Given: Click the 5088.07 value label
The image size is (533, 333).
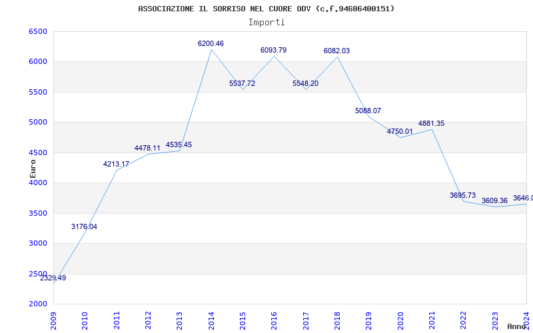Looking at the screenshot, I should click(x=368, y=111).
